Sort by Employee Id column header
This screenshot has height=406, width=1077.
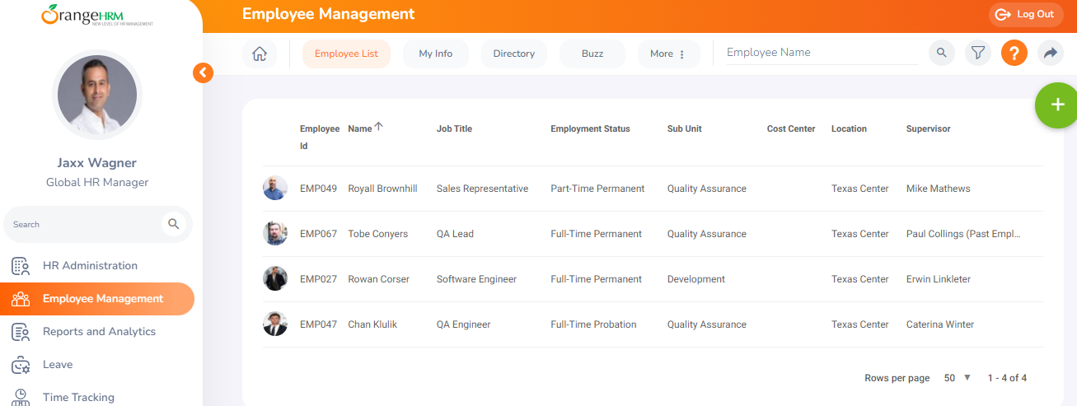pyautogui.click(x=320, y=138)
